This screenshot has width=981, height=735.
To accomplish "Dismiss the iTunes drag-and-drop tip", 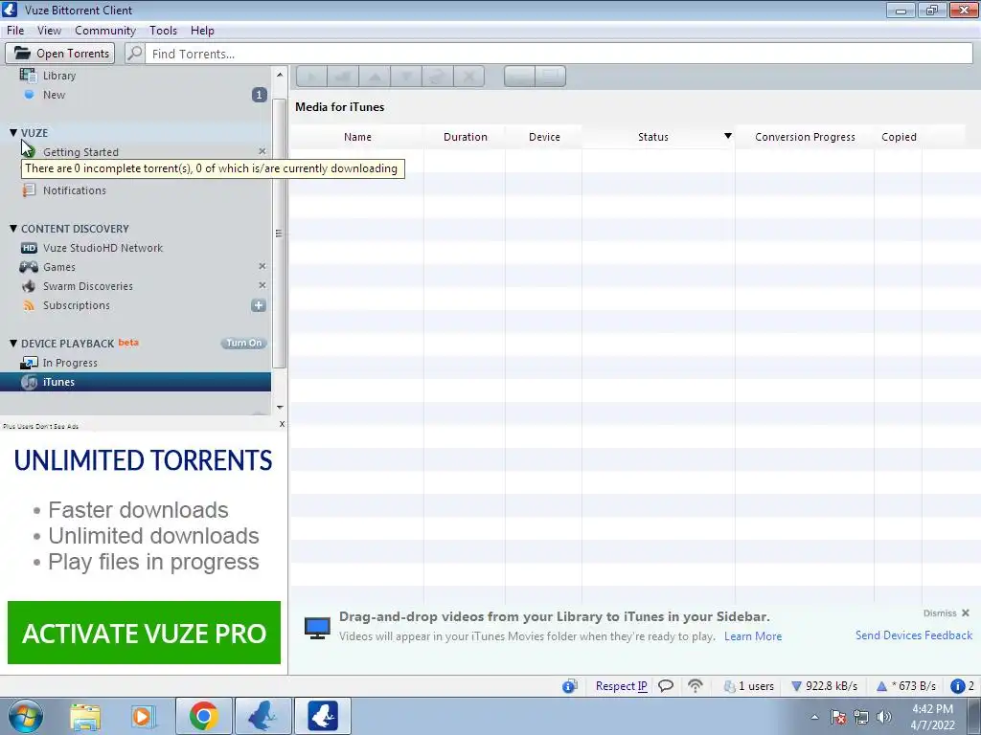I will point(946,613).
